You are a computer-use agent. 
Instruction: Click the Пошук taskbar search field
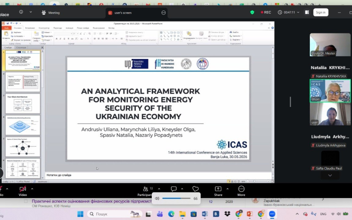(x=114, y=214)
